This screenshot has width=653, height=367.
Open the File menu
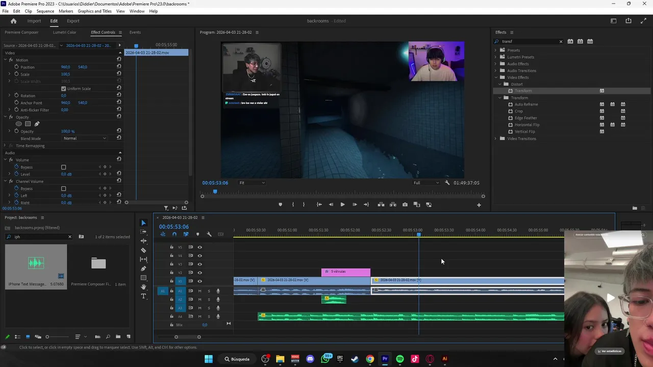[x=5, y=11]
